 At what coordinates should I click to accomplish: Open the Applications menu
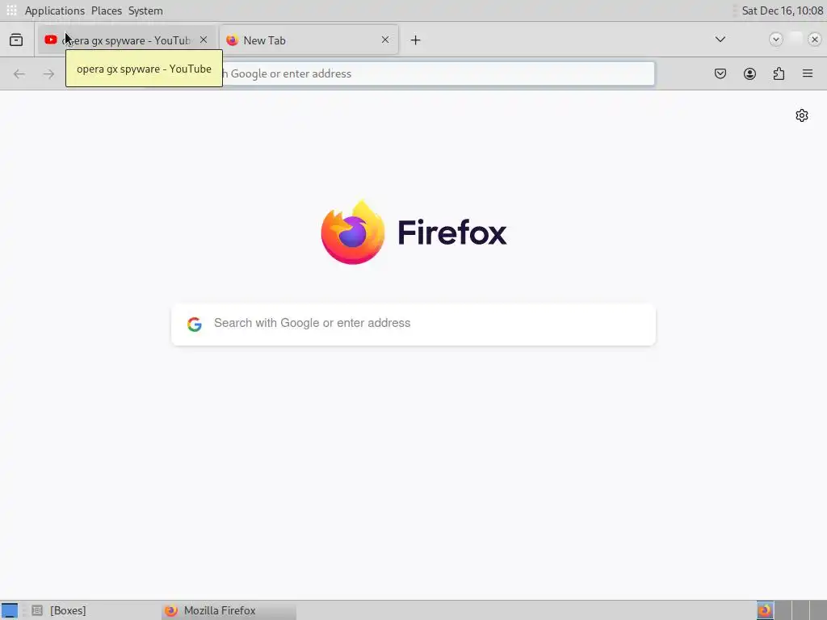click(54, 10)
